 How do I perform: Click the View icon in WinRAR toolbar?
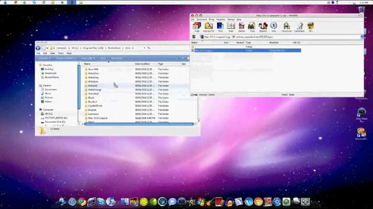(x=231, y=27)
